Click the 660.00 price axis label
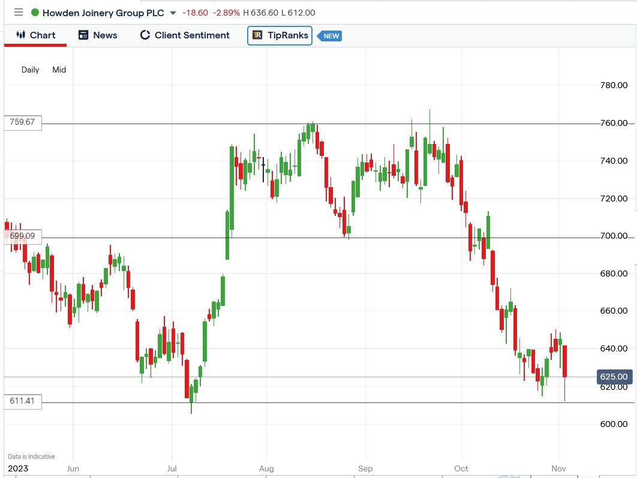This screenshot has height=478, width=637. (x=614, y=311)
